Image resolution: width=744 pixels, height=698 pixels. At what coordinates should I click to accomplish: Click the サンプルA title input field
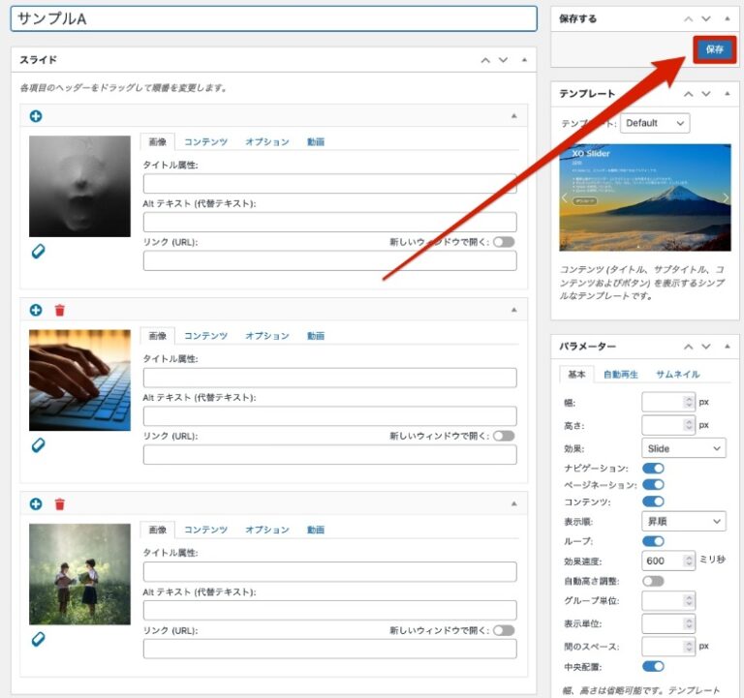coord(273,19)
